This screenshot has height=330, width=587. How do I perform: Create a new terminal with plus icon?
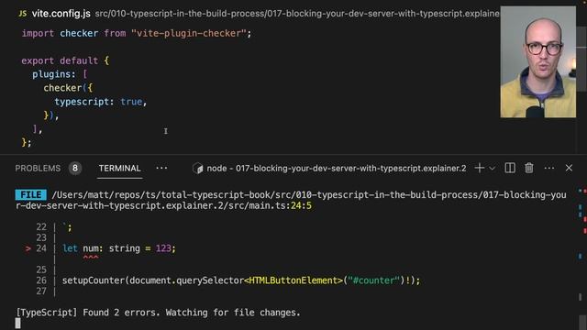pos(479,169)
